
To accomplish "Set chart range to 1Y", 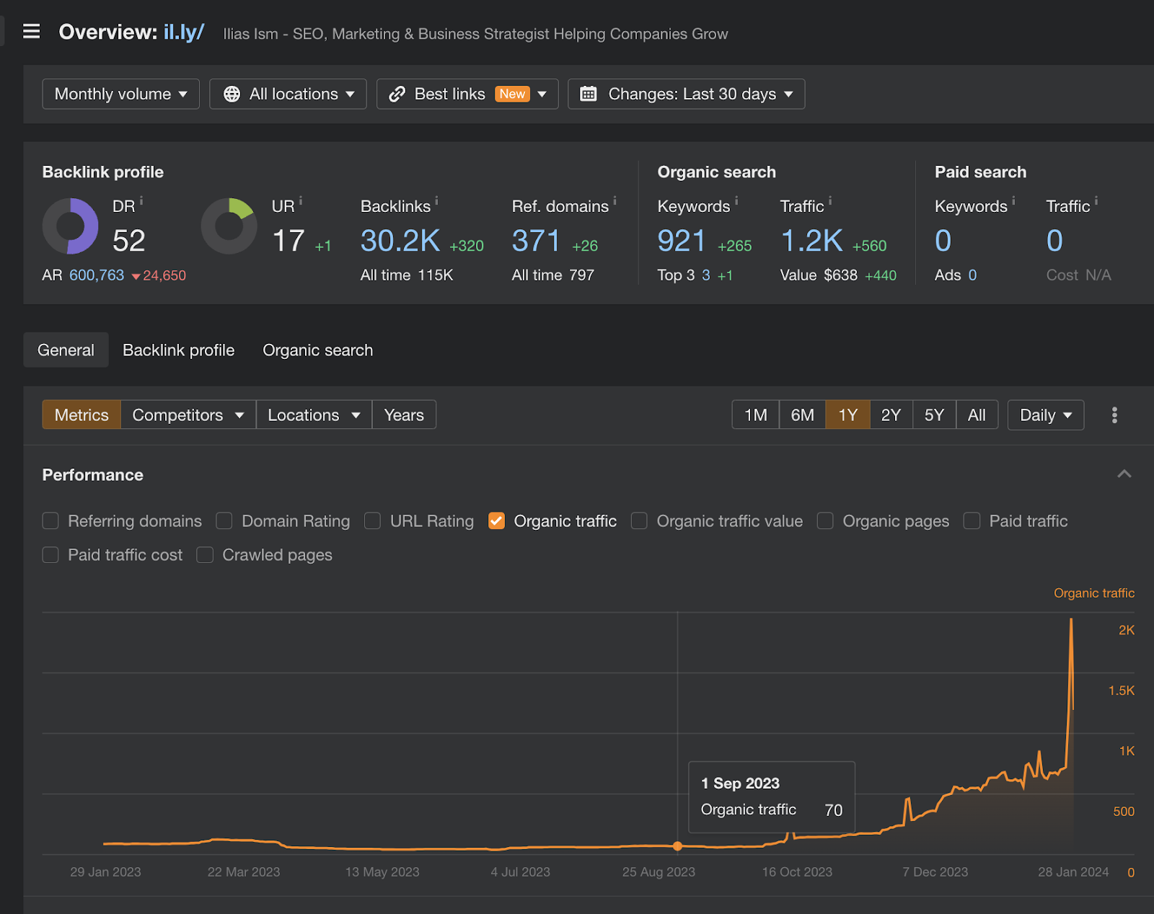I will (x=847, y=415).
